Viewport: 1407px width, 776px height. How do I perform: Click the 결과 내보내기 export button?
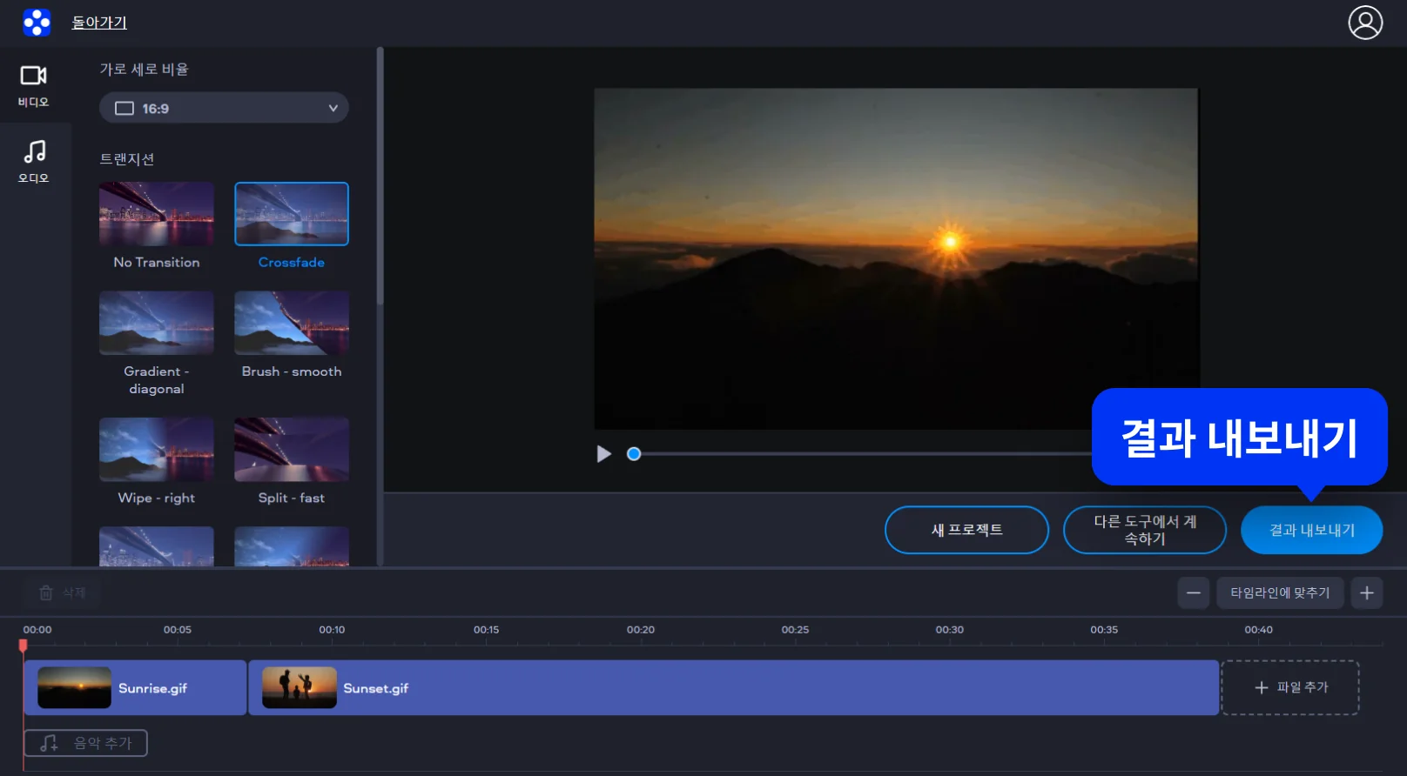1311,530
